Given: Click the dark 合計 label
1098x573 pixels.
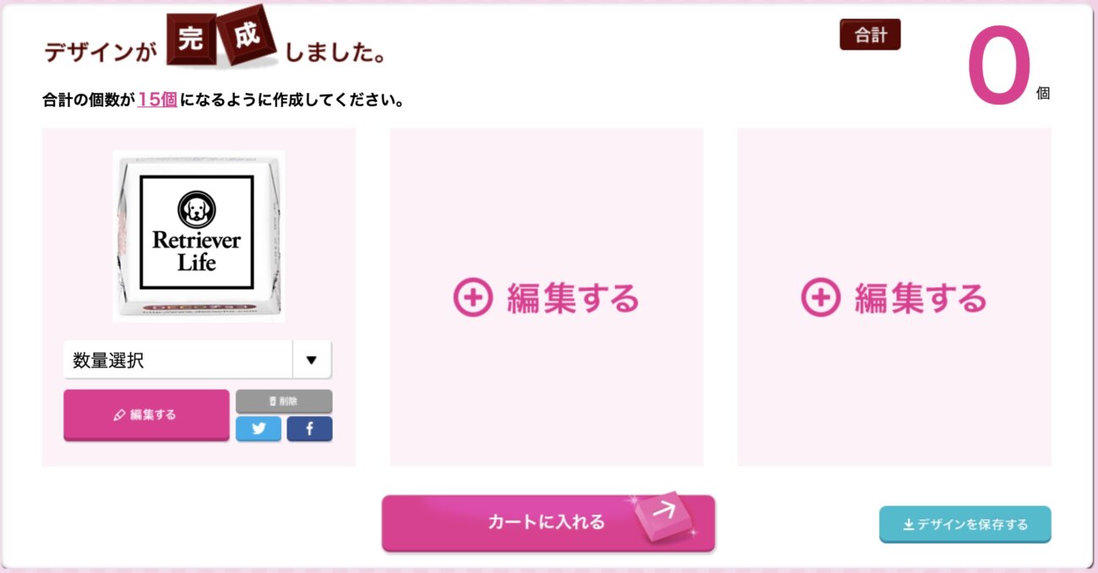Looking at the screenshot, I should (870, 35).
